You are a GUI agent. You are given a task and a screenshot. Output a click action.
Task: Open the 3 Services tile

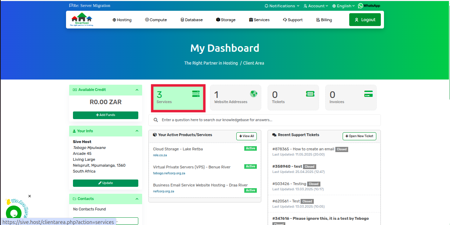pyautogui.click(x=178, y=98)
